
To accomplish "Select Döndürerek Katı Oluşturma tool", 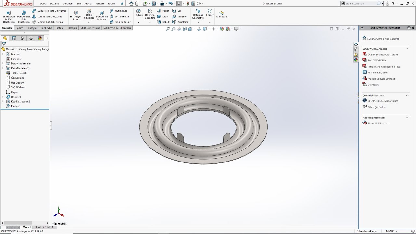I will pyautogui.click(x=24, y=17).
